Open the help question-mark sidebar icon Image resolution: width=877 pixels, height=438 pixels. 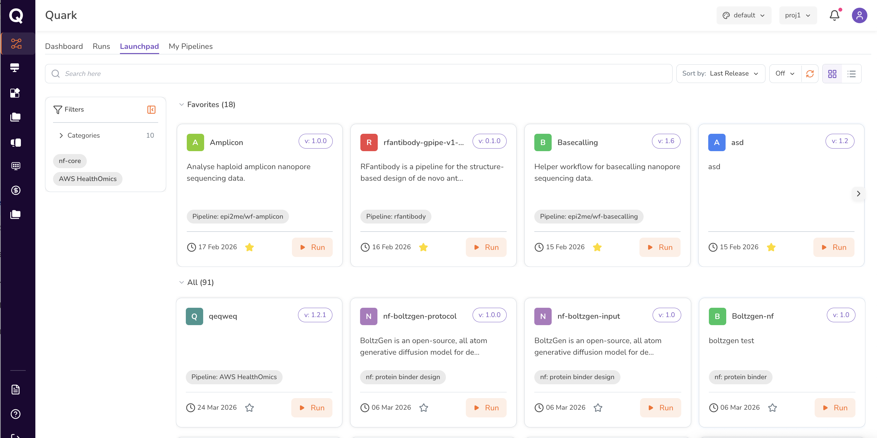click(16, 414)
